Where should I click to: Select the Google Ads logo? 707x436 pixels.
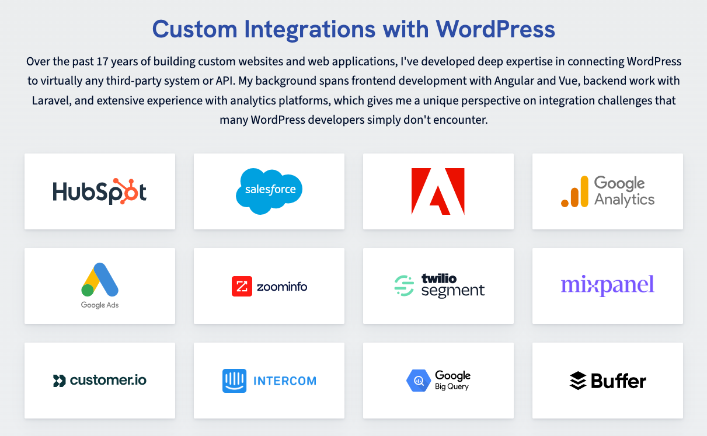pos(100,286)
